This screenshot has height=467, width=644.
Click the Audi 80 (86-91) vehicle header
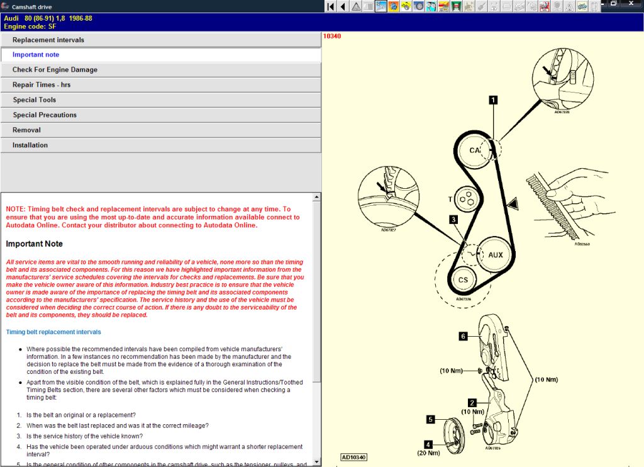(x=48, y=18)
